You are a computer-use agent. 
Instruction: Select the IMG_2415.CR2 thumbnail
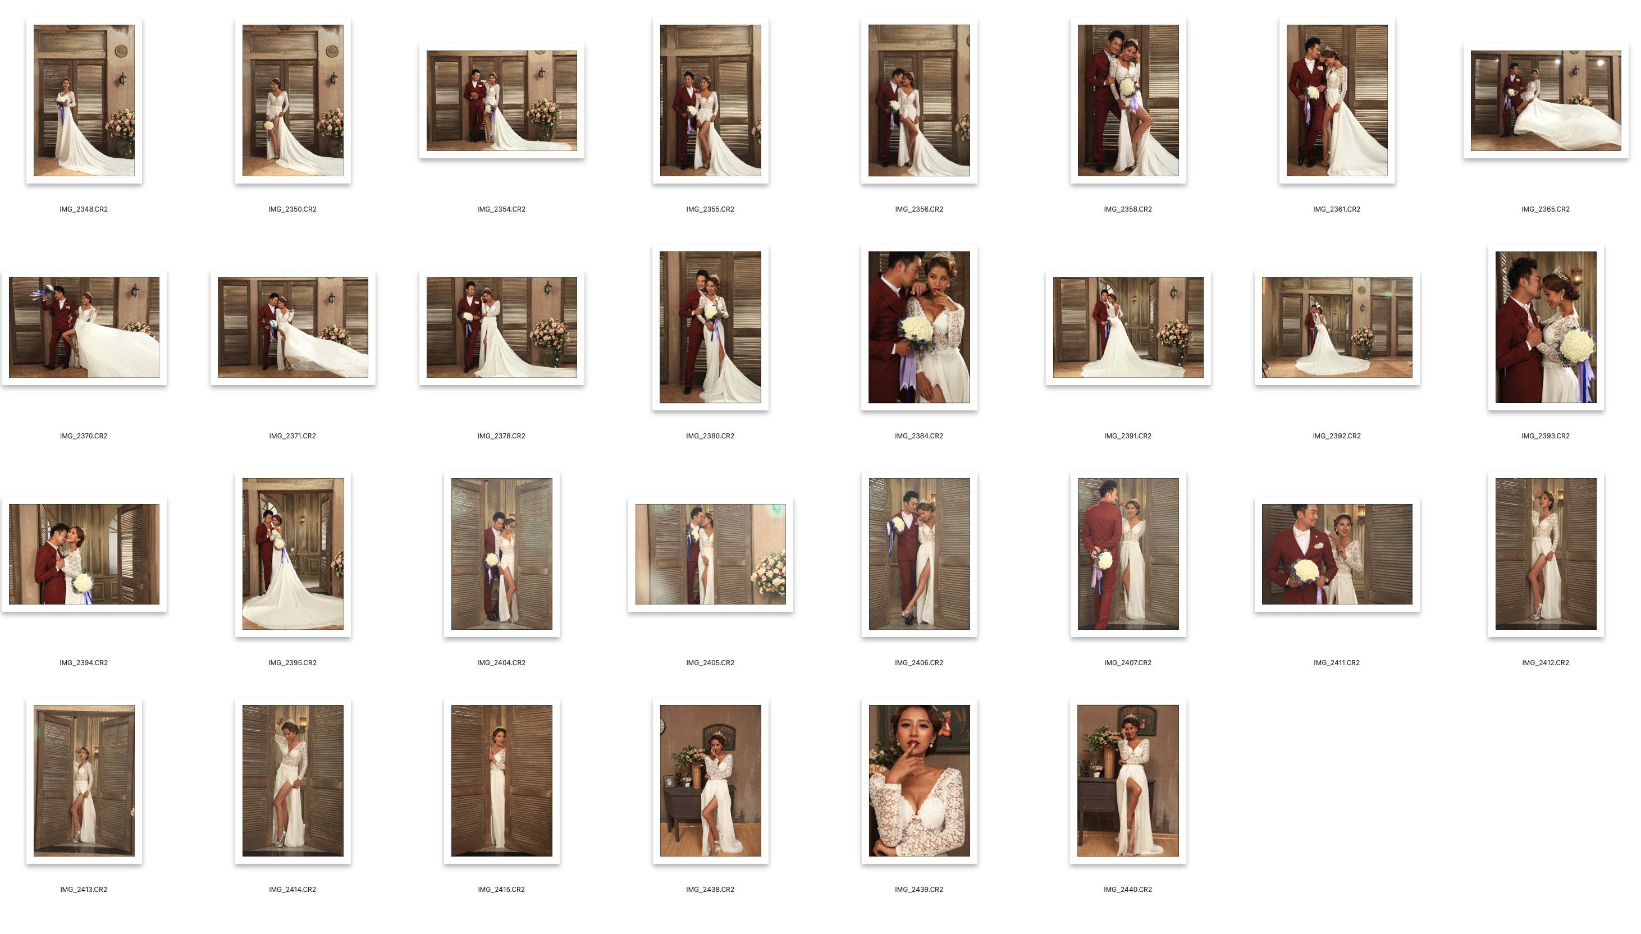(x=502, y=780)
